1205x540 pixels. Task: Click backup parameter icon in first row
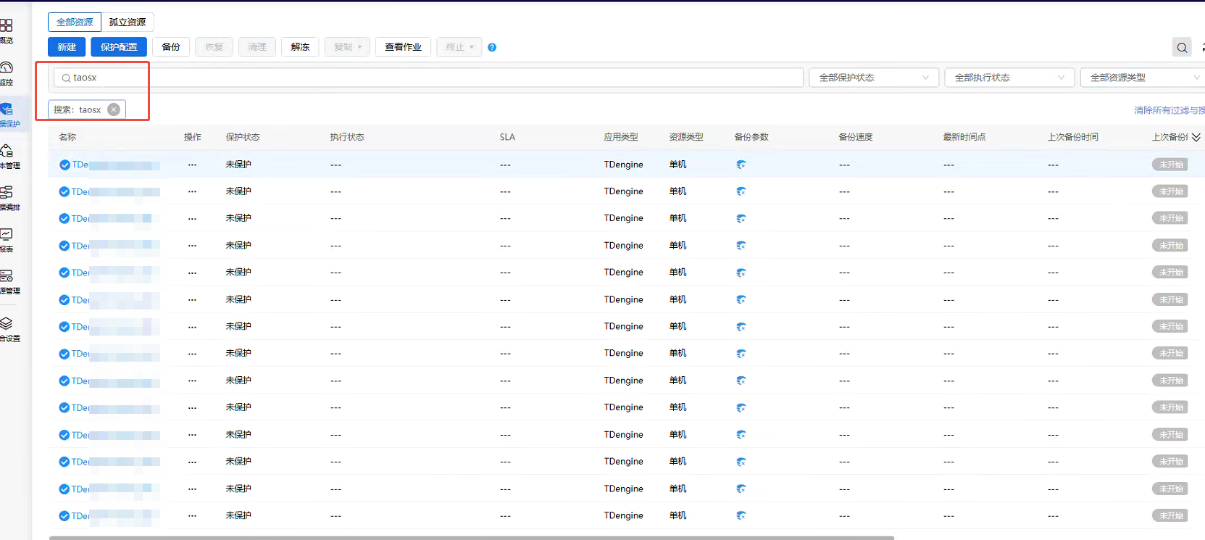pos(741,165)
